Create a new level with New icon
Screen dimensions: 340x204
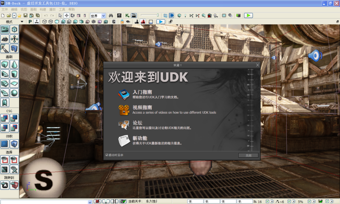pos(3,16)
